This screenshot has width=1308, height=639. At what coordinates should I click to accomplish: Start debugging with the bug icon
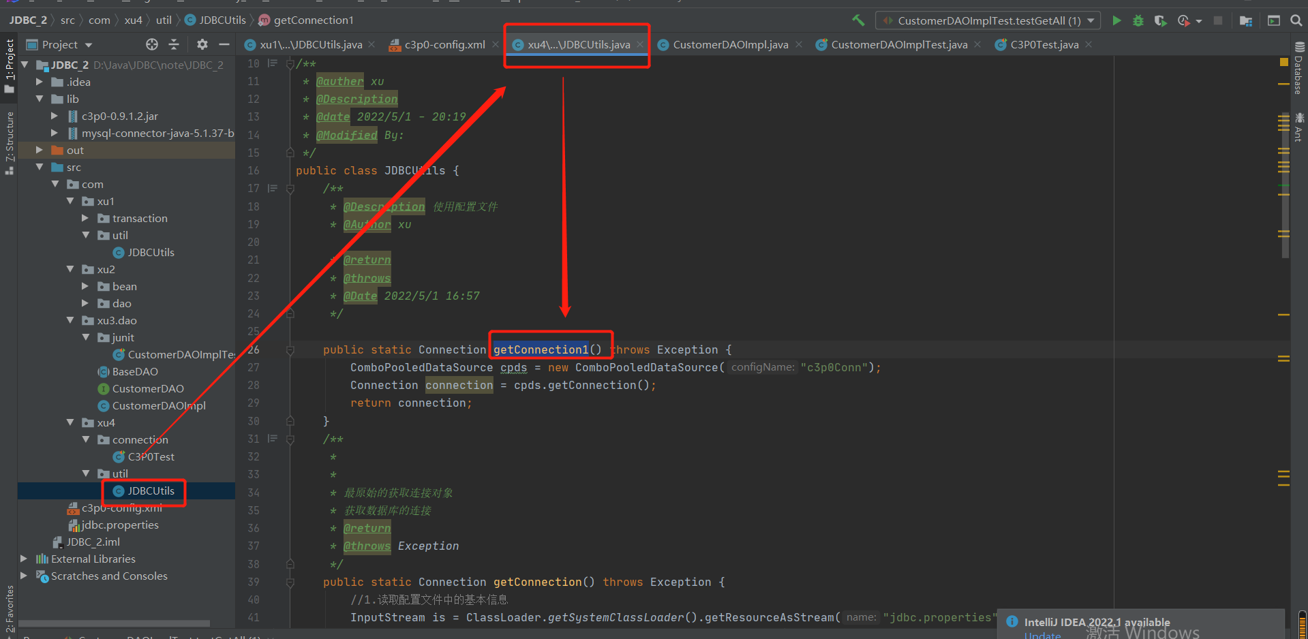(x=1138, y=20)
